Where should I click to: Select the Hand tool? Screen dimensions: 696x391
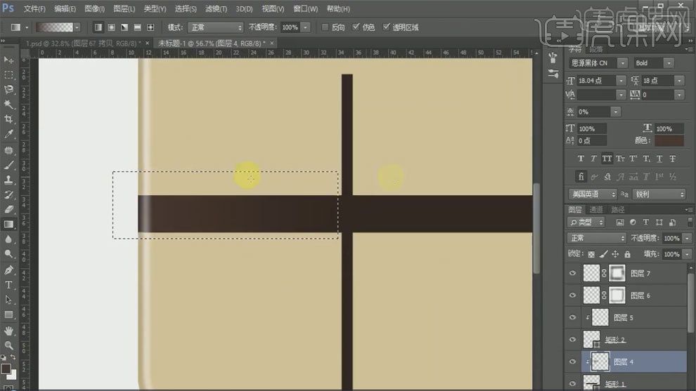pyautogui.click(x=9, y=330)
